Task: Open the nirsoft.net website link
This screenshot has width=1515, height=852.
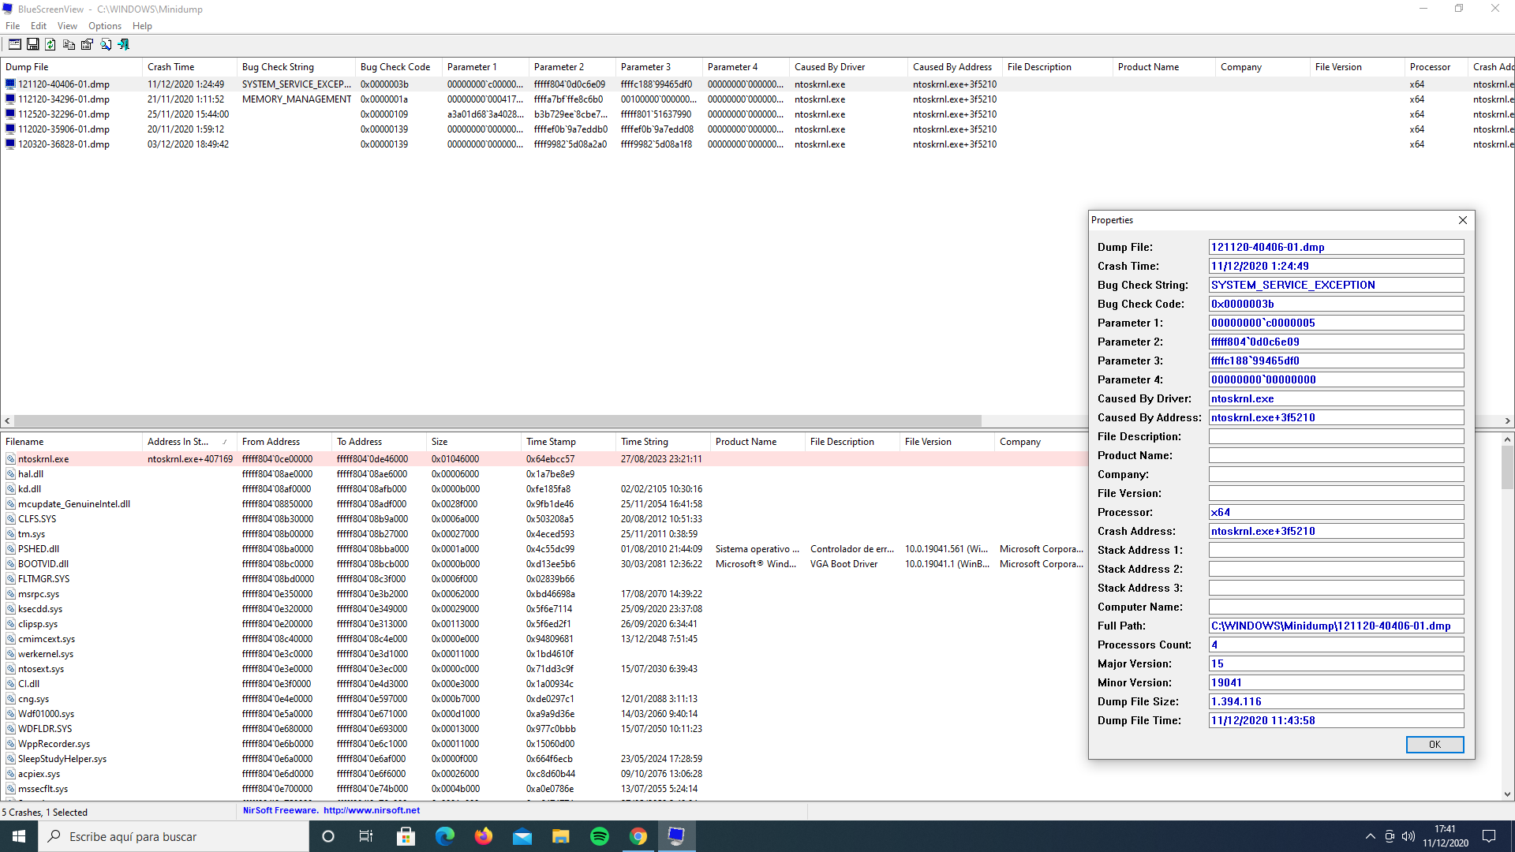Action: [x=371, y=810]
